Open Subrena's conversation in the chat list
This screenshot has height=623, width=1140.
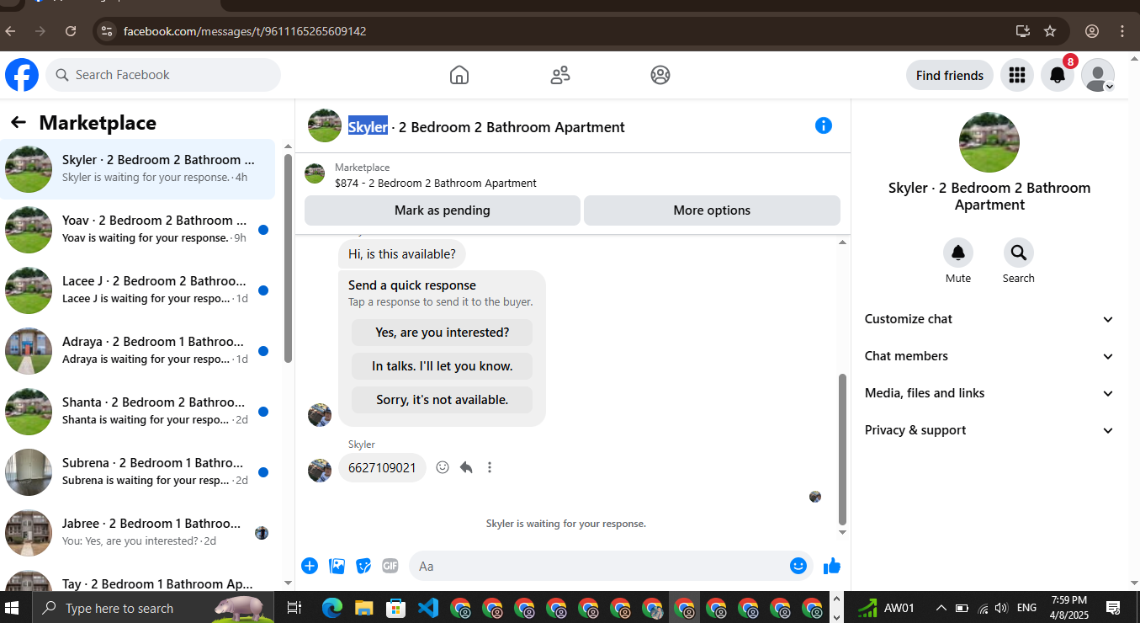click(x=138, y=472)
